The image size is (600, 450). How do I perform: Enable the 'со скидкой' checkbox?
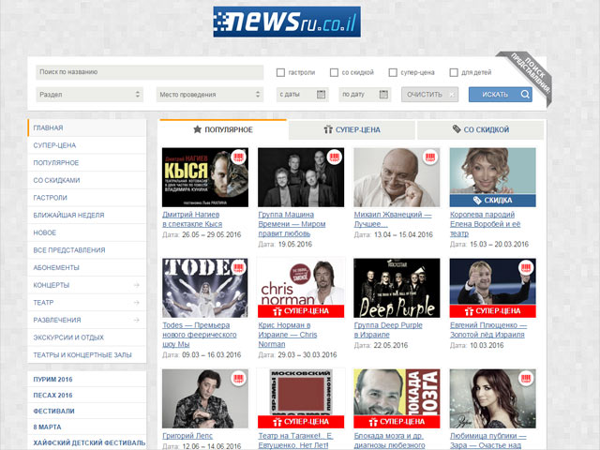tap(334, 72)
